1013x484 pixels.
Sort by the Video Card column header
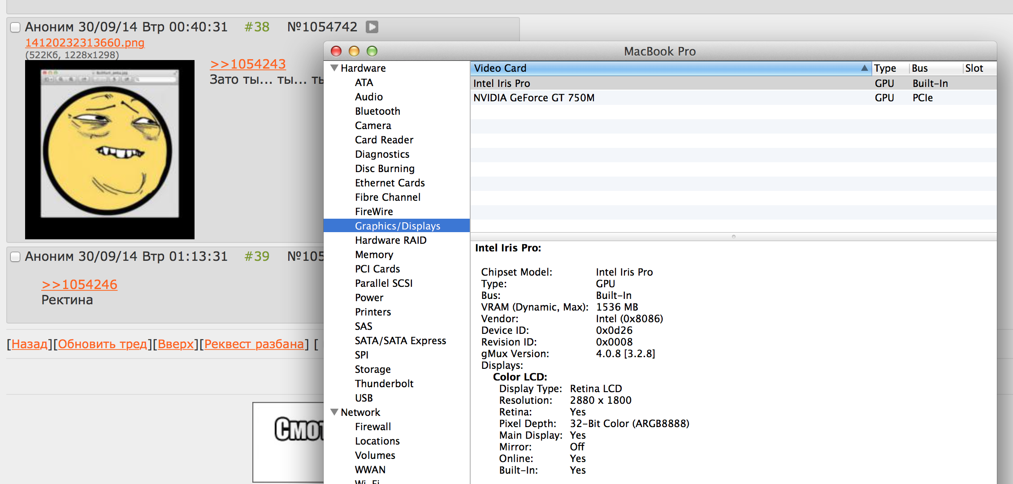coord(671,68)
